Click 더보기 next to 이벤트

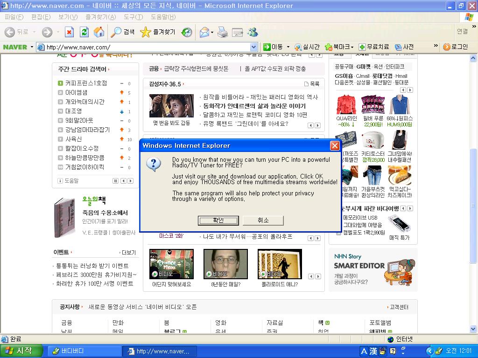coord(129,253)
